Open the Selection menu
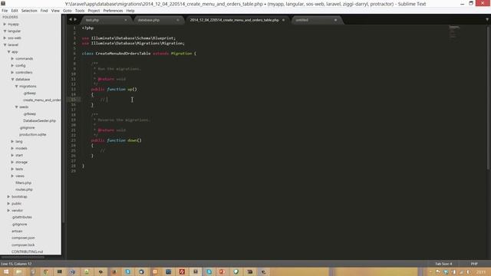491x276 pixels. click(29, 10)
